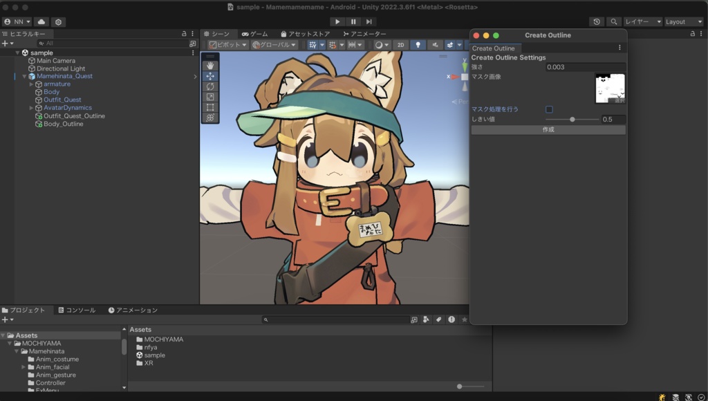The height and width of the screenshot is (401, 708).
Task: Switch to the ゲーム tab
Action: tap(254, 34)
